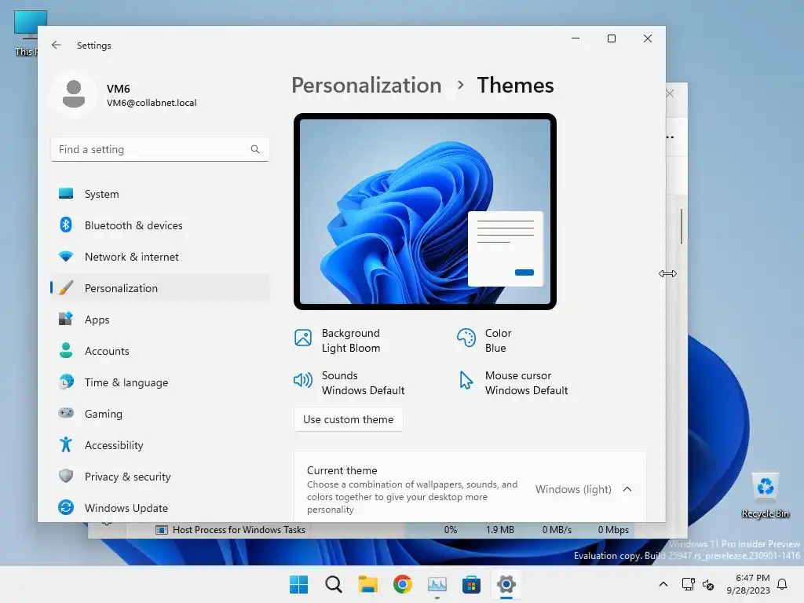Open Accessibility settings
This screenshot has width=804, height=603.
tap(160, 445)
